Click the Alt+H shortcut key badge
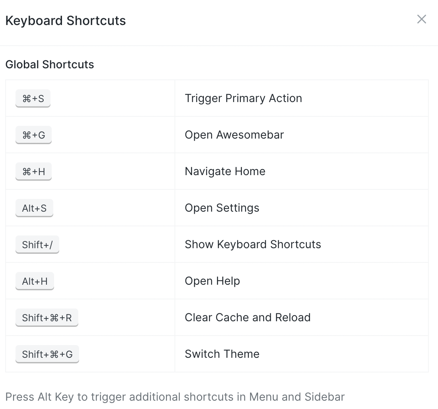 point(35,281)
